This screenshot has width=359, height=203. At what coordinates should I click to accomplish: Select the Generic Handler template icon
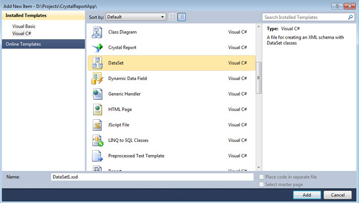[x=97, y=94]
